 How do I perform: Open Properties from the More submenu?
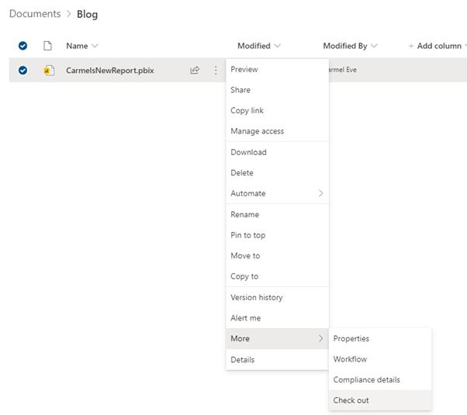coord(351,338)
